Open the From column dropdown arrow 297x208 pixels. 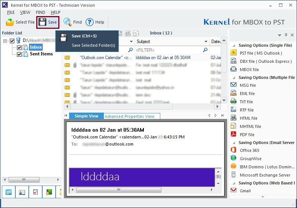[131, 42]
